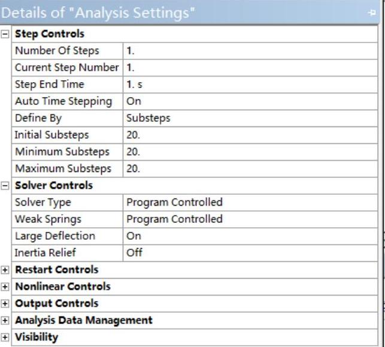Toggle the Inertia Relief Off setting
385x347 pixels.
[251, 253]
